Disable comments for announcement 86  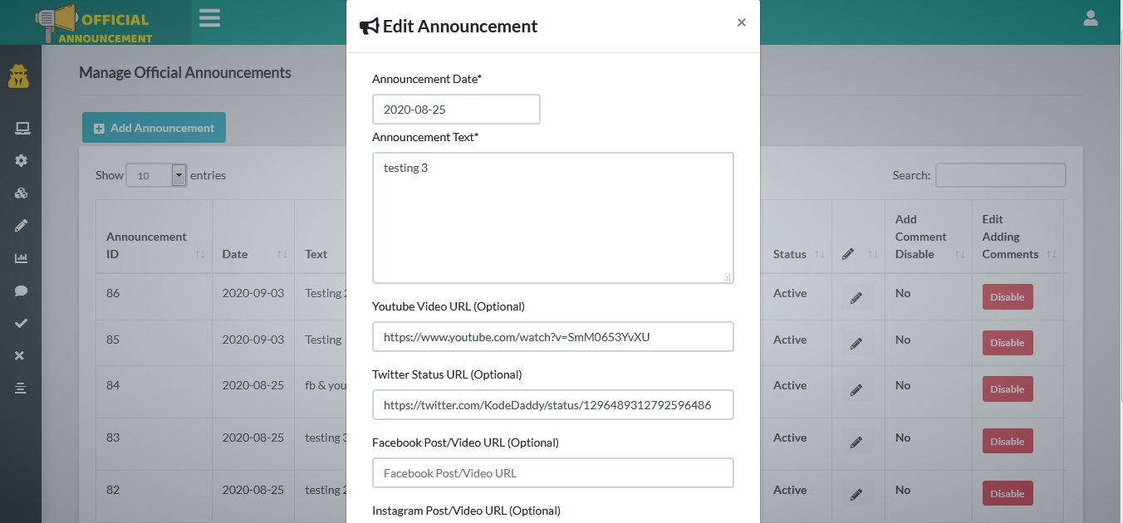click(1008, 297)
